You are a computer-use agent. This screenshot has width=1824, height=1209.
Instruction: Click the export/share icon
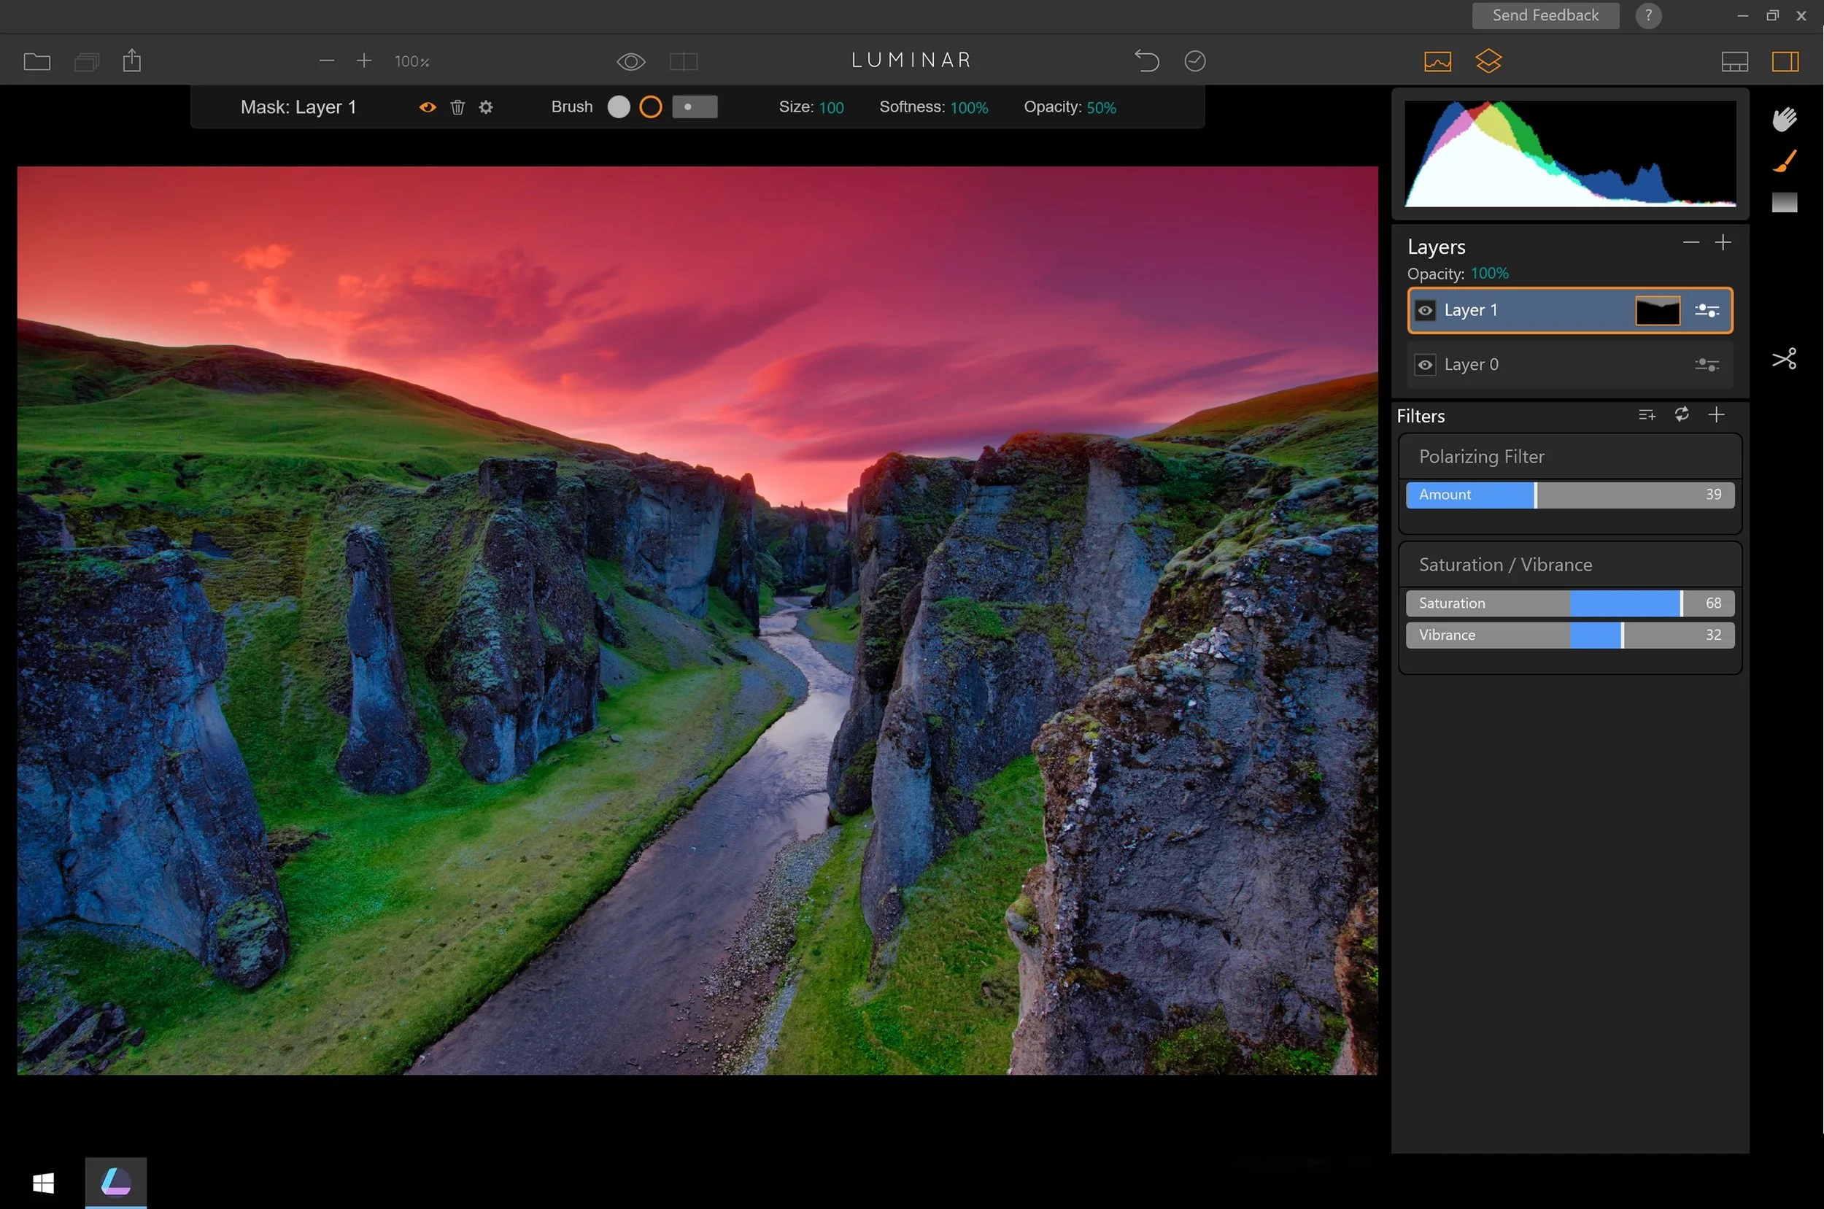(132, 60)
